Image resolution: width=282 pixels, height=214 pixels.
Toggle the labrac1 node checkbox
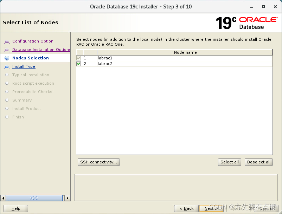click(x=79, y=58)
